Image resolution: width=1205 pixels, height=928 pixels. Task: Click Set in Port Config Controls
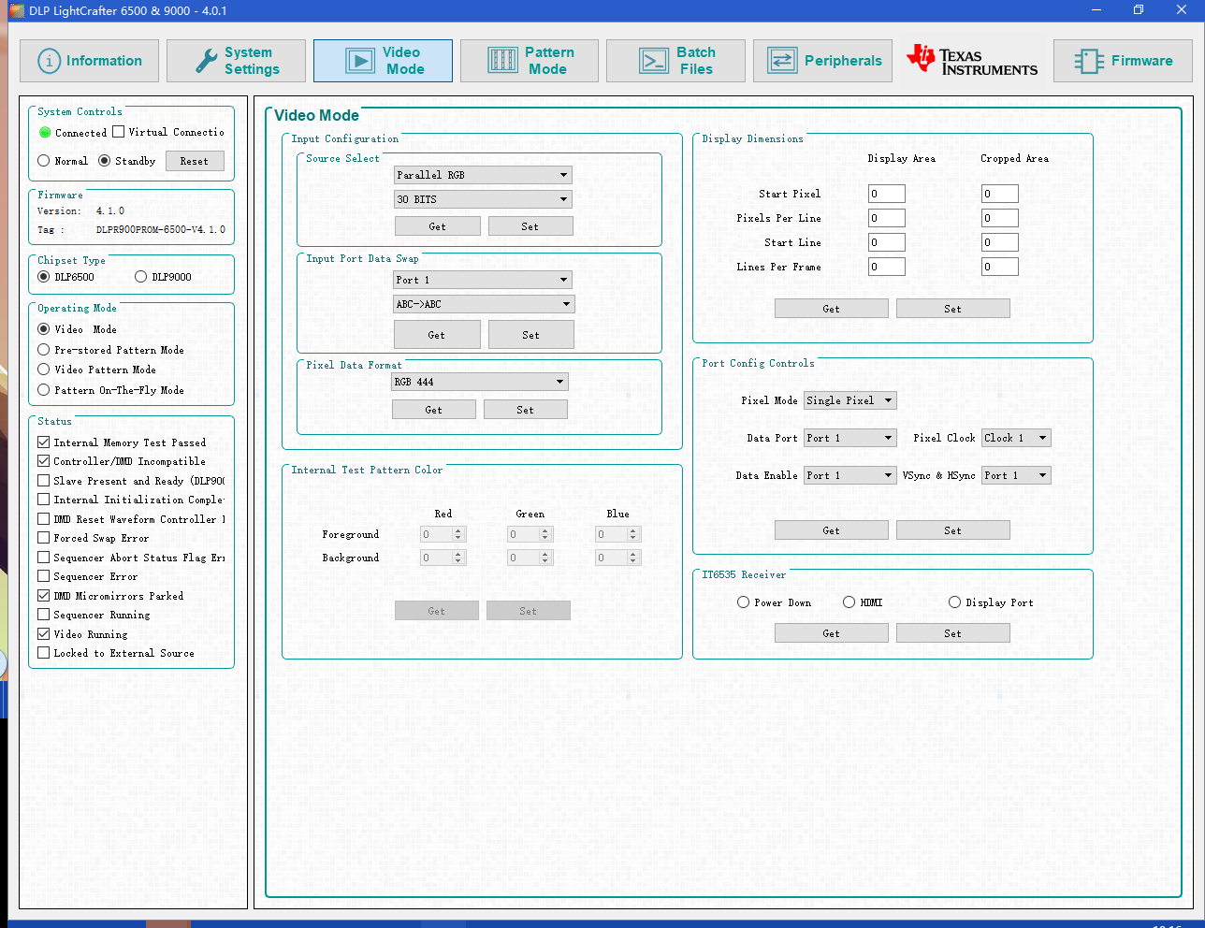(953, 530)
